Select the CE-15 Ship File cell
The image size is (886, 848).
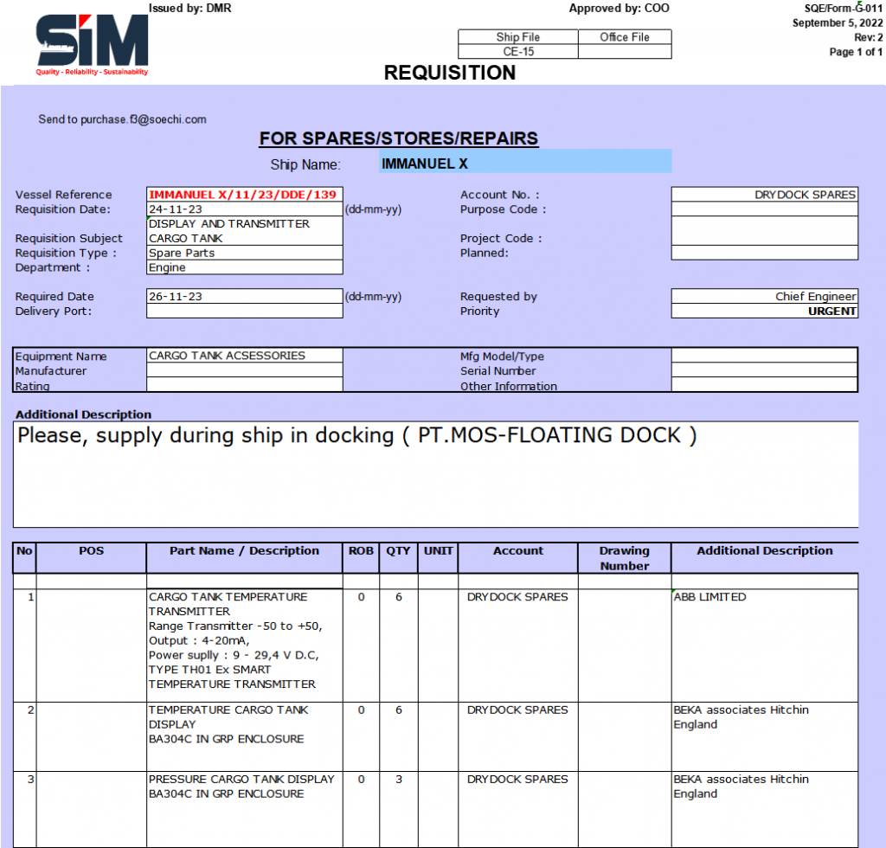(x=517, y=52)
